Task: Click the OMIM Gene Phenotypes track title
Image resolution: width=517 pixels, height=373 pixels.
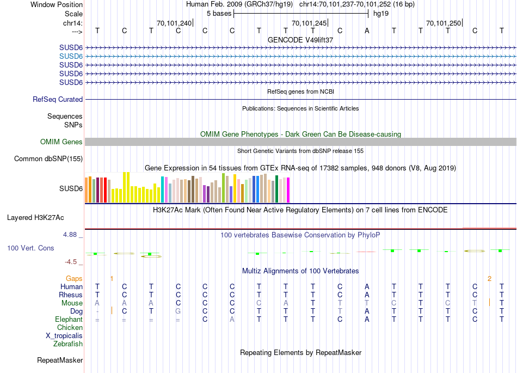Action: tap(301, 134)
